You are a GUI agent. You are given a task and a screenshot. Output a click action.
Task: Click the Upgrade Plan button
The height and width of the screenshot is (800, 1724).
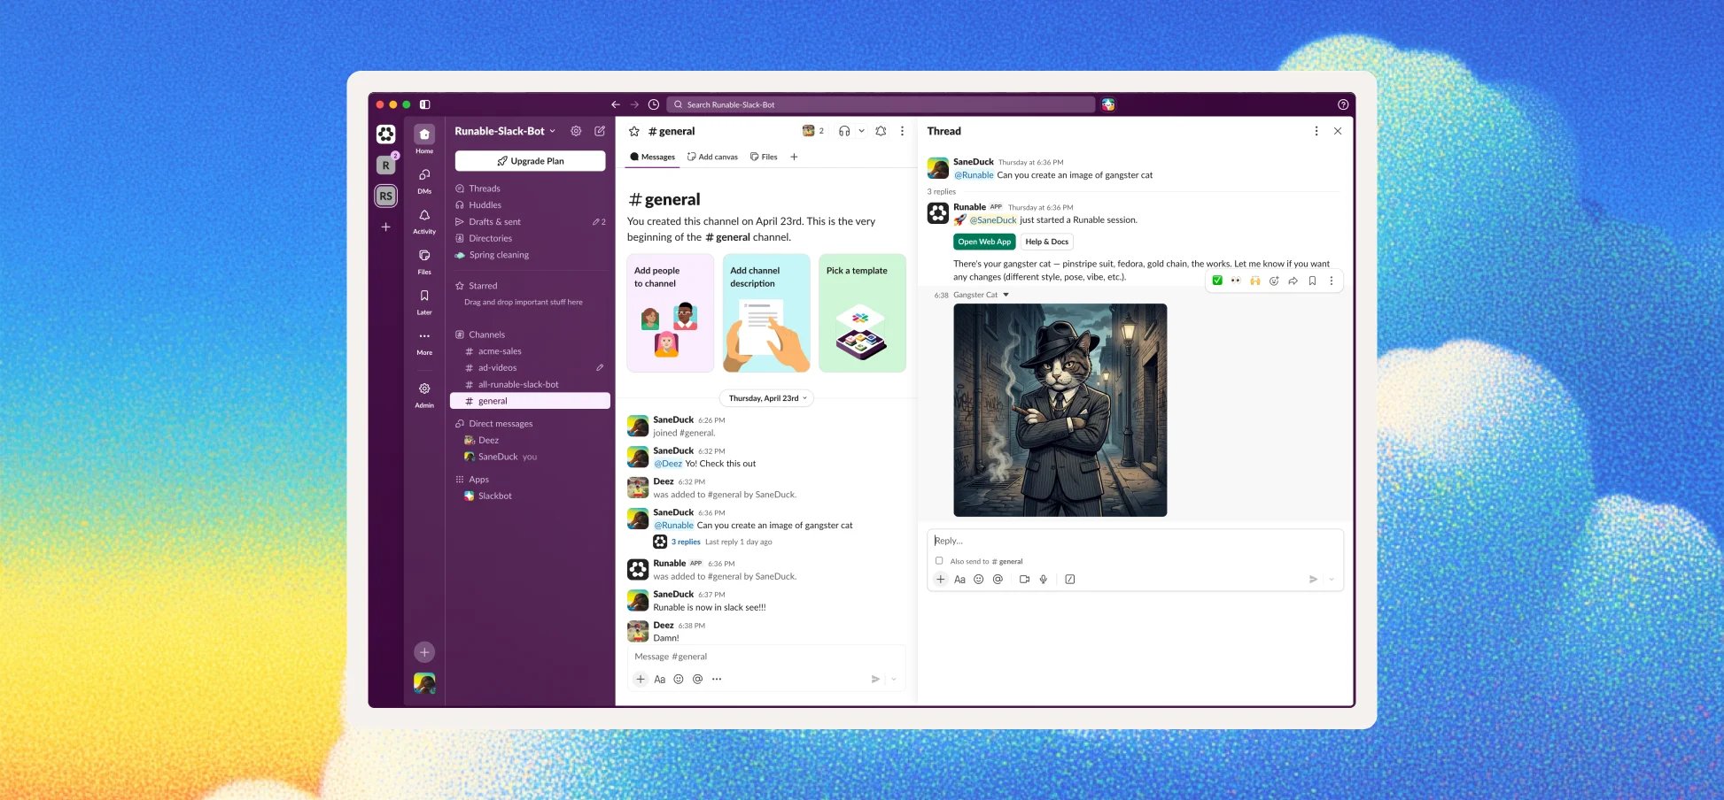coord(530,161)
